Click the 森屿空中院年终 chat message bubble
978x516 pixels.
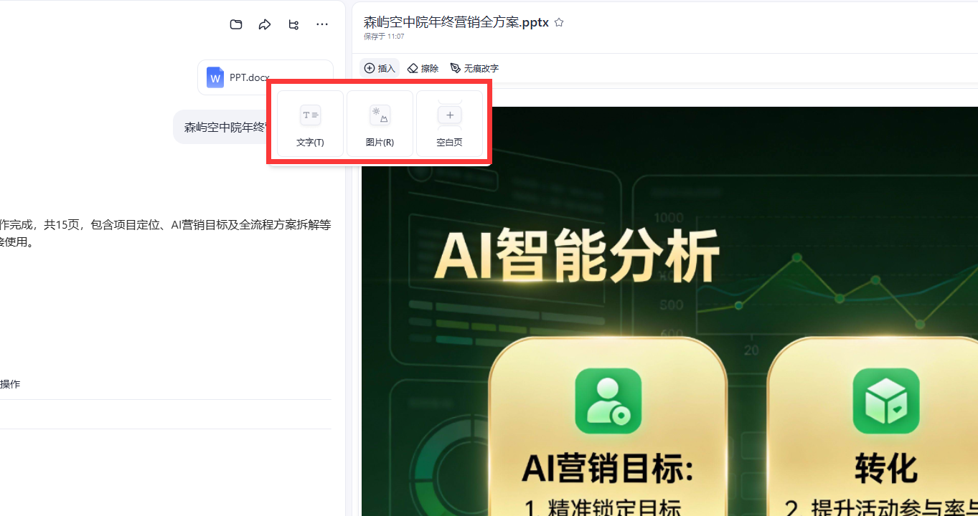(222, 128)
